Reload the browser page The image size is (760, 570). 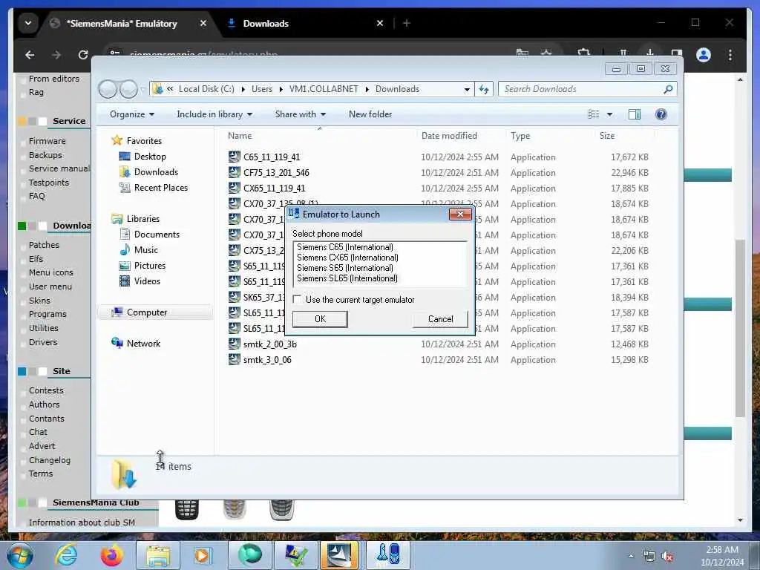tap(83, 55)
